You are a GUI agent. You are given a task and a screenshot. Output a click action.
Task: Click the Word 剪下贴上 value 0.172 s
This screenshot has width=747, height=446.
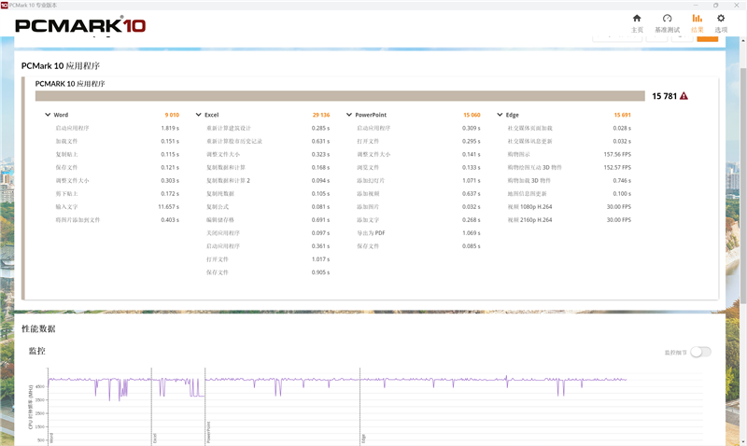(x=170, y=194)
